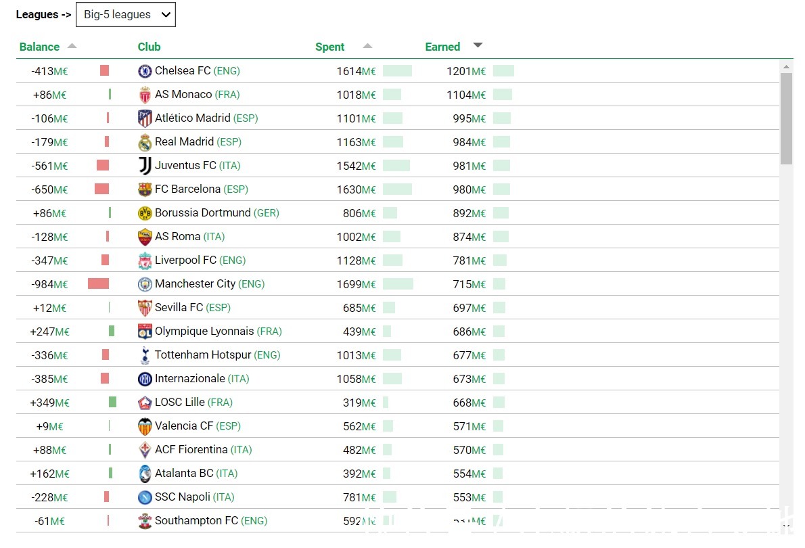805x548 pixels.
Task: Open ACF Fiorentina (ITA) club link
Action: 204,449
